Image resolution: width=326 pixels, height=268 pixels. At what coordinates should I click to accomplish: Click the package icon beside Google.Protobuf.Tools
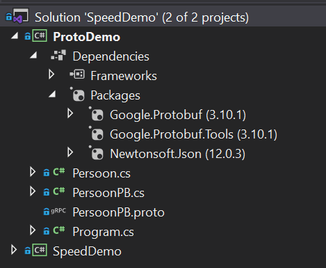click(97, 133)
